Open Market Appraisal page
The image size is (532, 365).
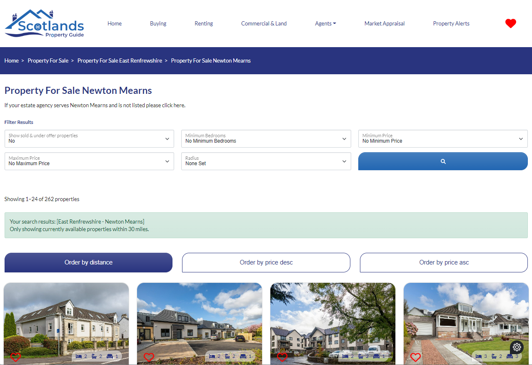click(x=385, y=24)
